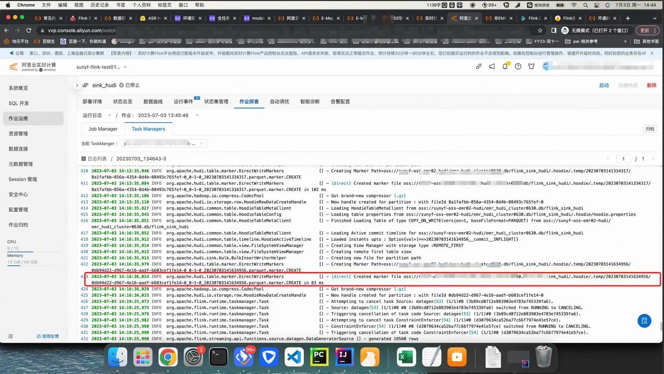Open the 告警配置 tab

(x=340, y=101)
